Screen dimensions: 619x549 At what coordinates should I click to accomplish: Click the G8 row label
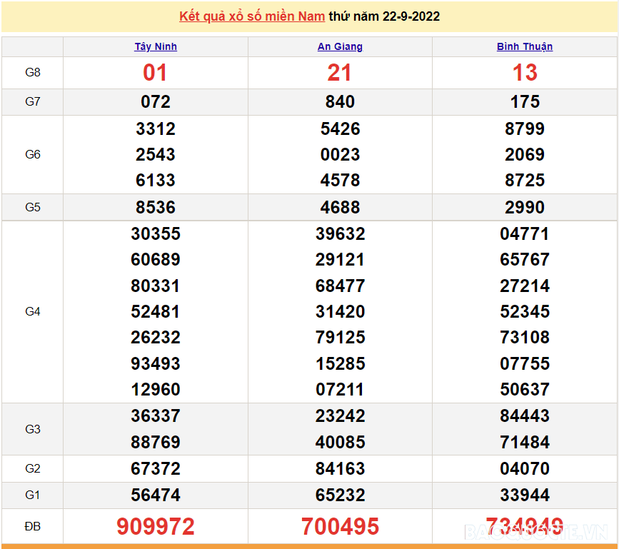pyautogui.click(x=33, y=73)
